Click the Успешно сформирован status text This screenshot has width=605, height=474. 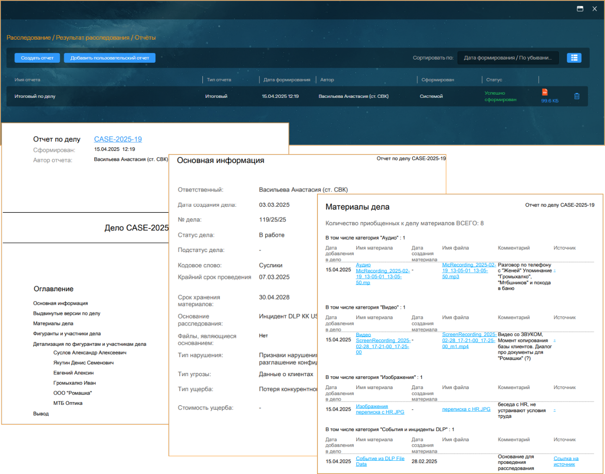point(501,96)
